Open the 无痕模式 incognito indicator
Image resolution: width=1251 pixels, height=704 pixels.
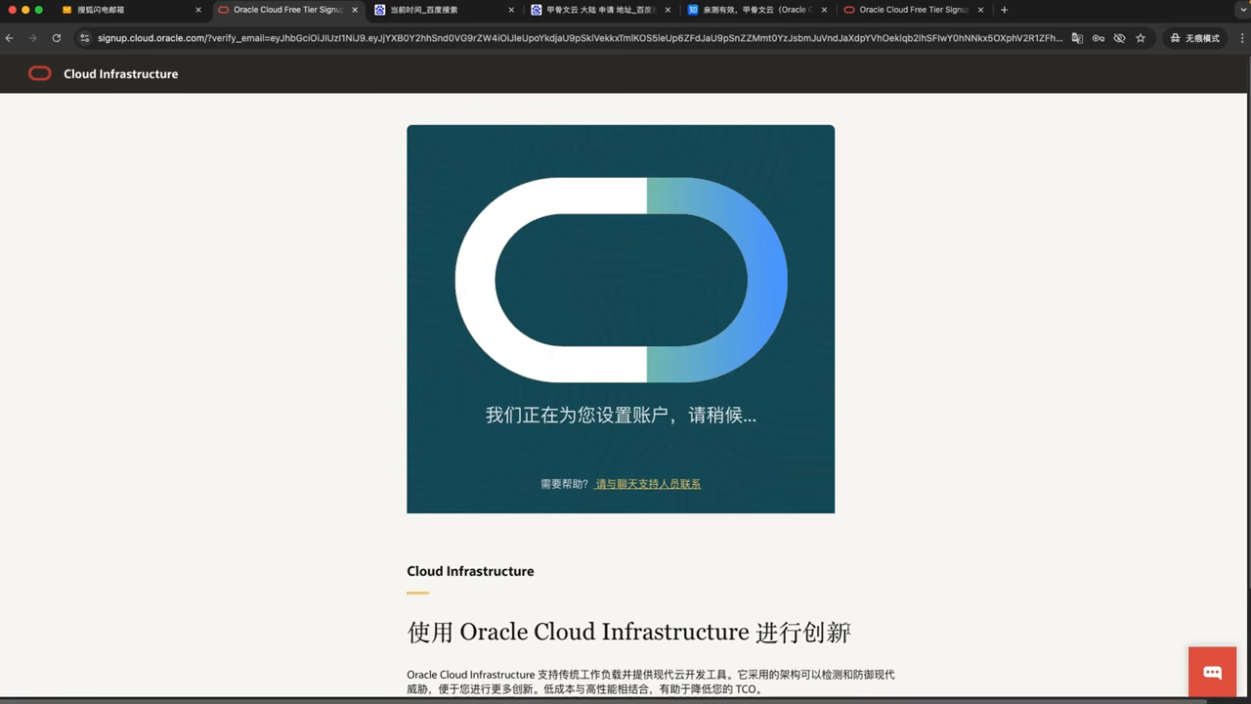coord(1194,38)
